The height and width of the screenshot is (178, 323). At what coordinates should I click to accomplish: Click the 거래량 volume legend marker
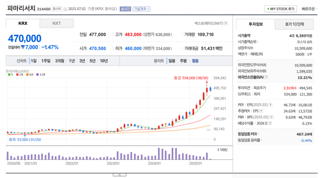[x=223, y=150]
